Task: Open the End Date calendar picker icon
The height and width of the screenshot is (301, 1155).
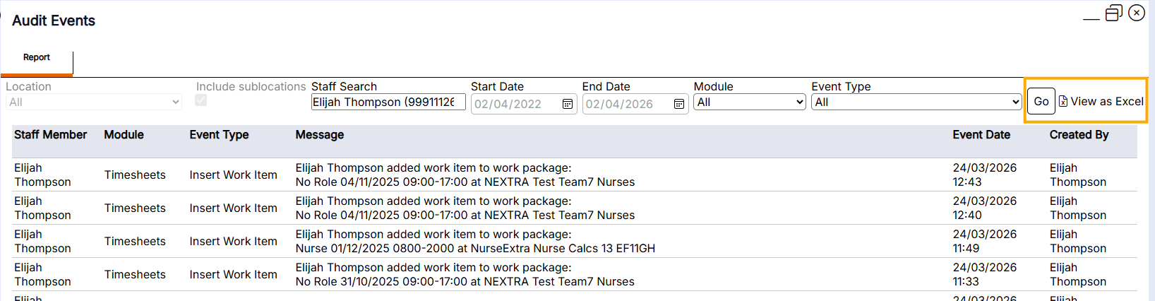Action: (x=678, y=104)
